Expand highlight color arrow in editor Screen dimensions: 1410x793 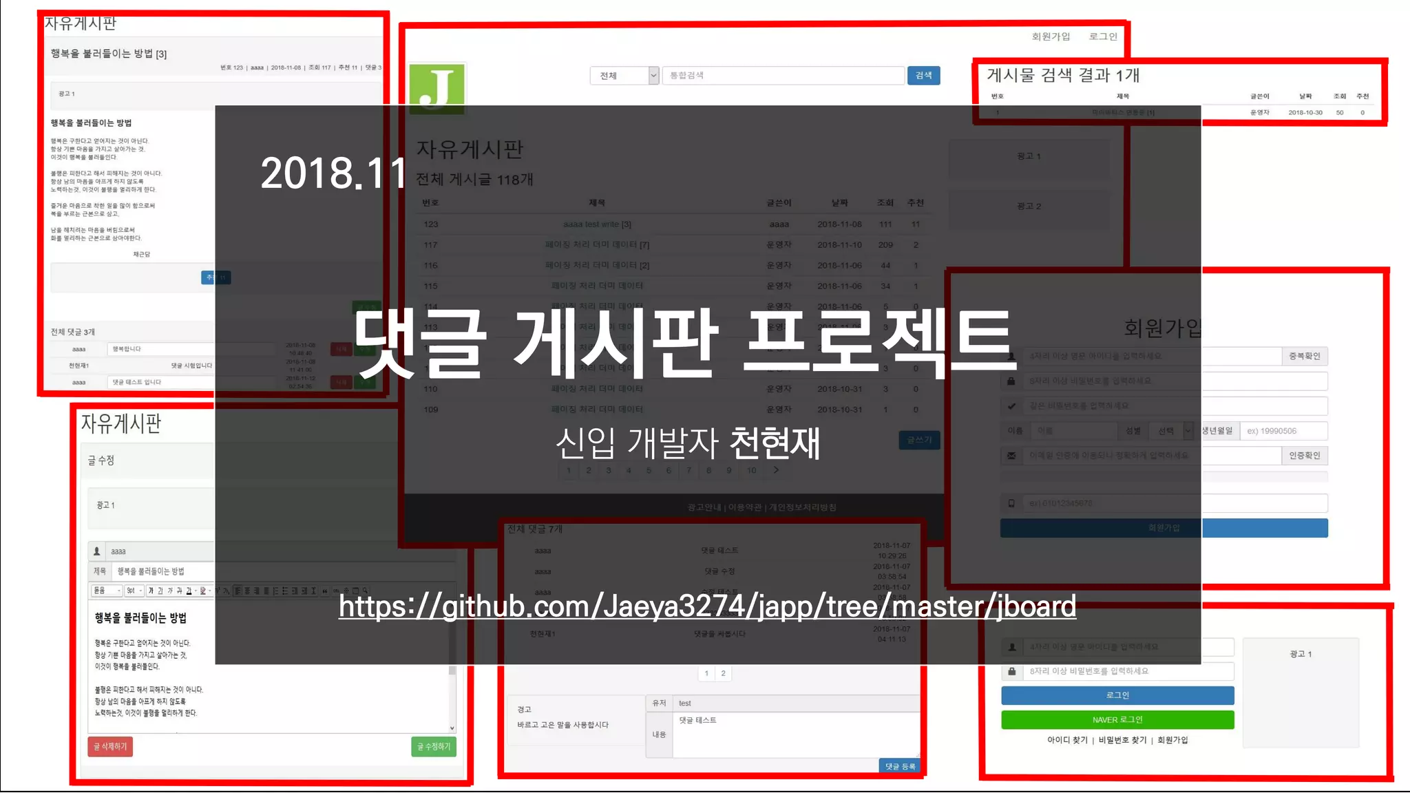[210, 591]
